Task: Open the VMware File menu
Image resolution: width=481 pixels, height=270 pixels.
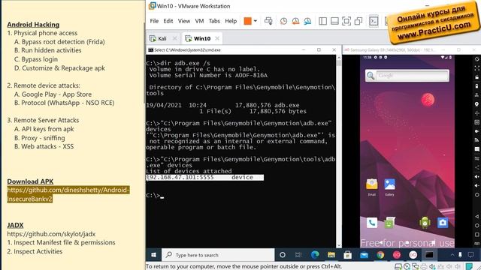Action: [x=154, y=21]
